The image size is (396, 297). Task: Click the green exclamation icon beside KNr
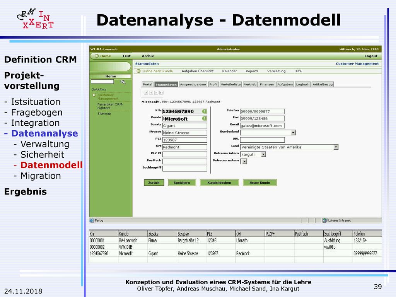204,111
